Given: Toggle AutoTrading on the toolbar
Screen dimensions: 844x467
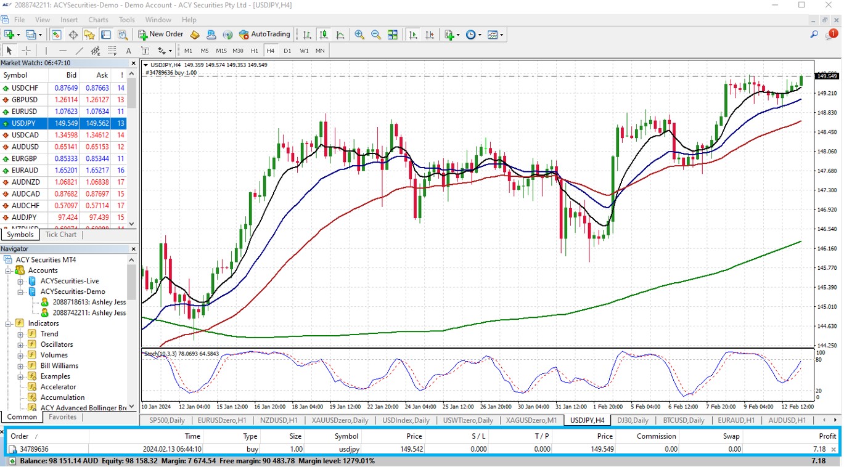Looking at the screenshot, I should [x=264, y=35].
